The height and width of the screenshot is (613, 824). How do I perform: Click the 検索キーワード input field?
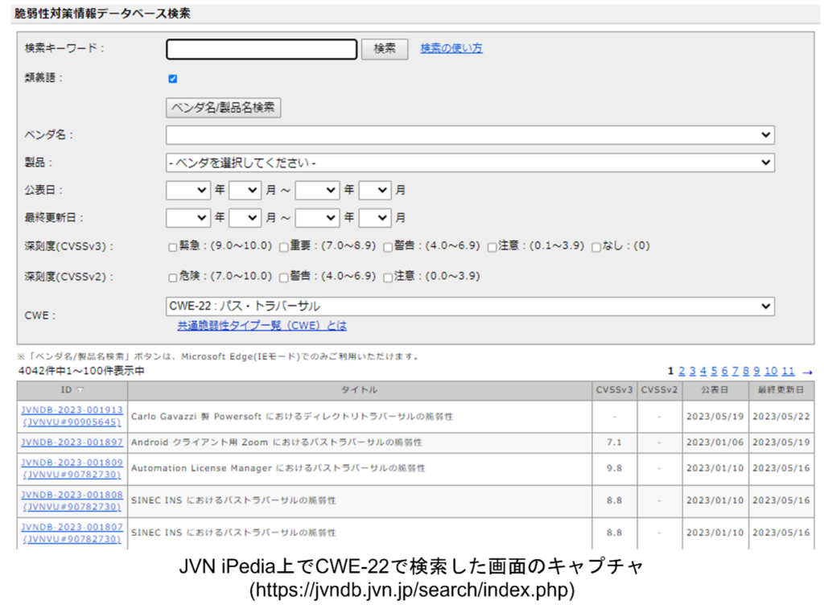262,50
